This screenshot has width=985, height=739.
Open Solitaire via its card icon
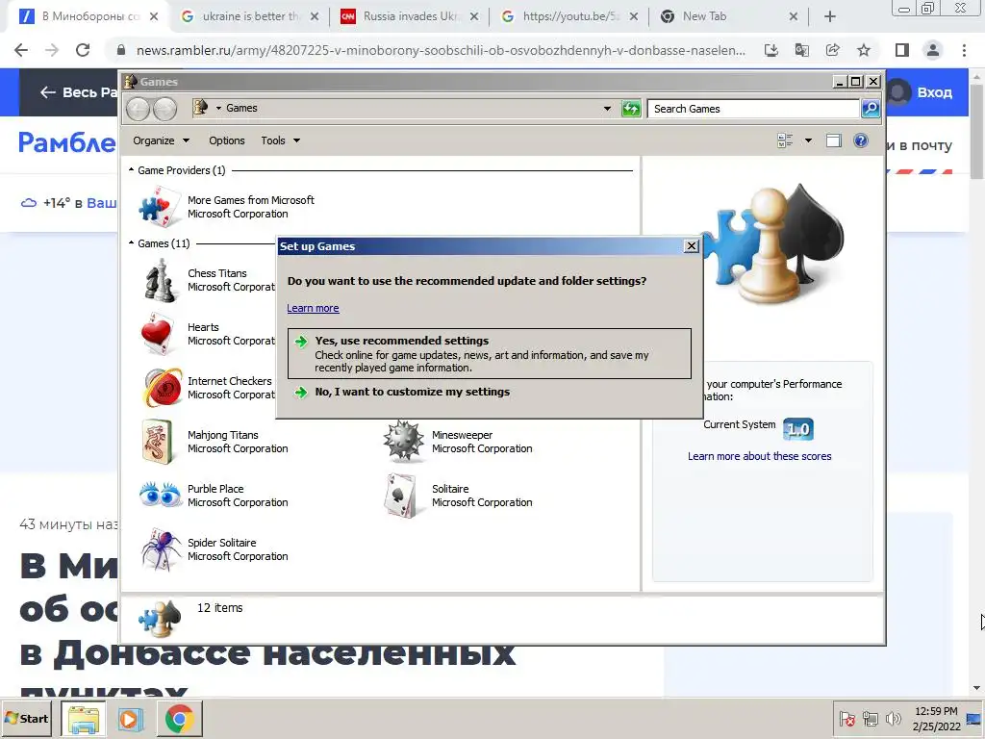(401, 496)
